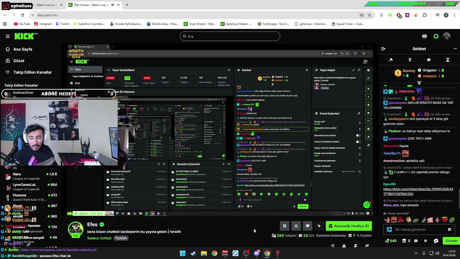Click the kick.com/efes address bar

pyautogui.click(x=194, y=15)
